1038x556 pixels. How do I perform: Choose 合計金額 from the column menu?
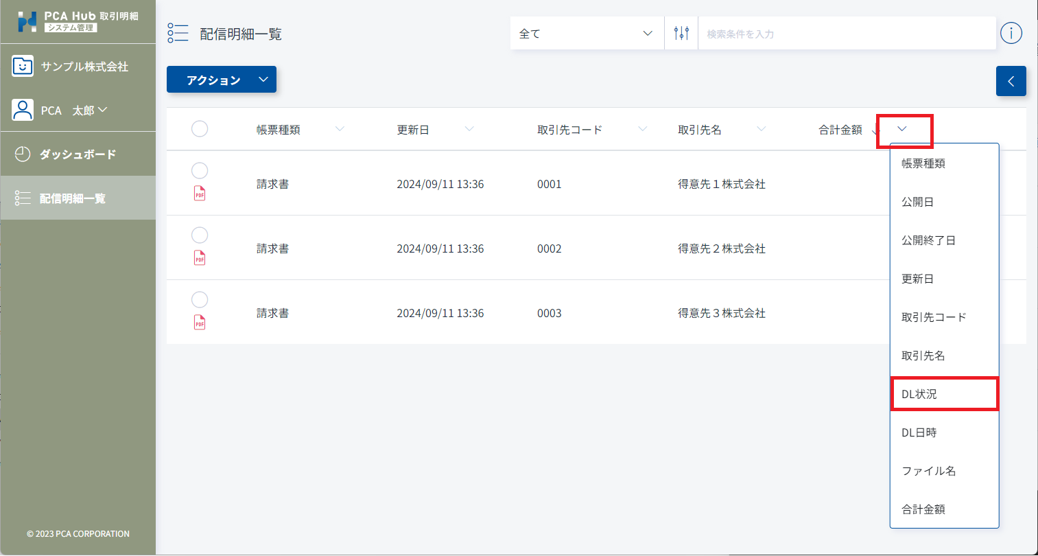944,509
